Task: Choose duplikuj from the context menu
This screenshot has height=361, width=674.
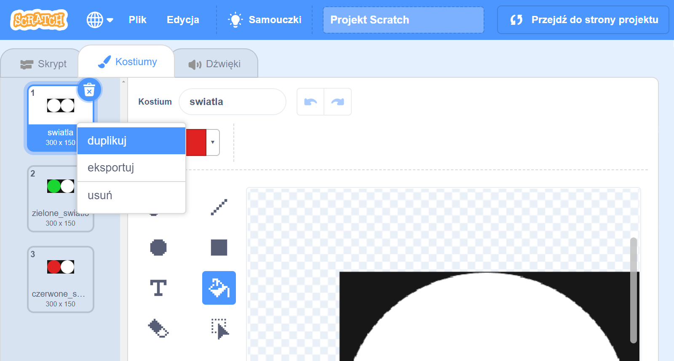Action: 131,141
